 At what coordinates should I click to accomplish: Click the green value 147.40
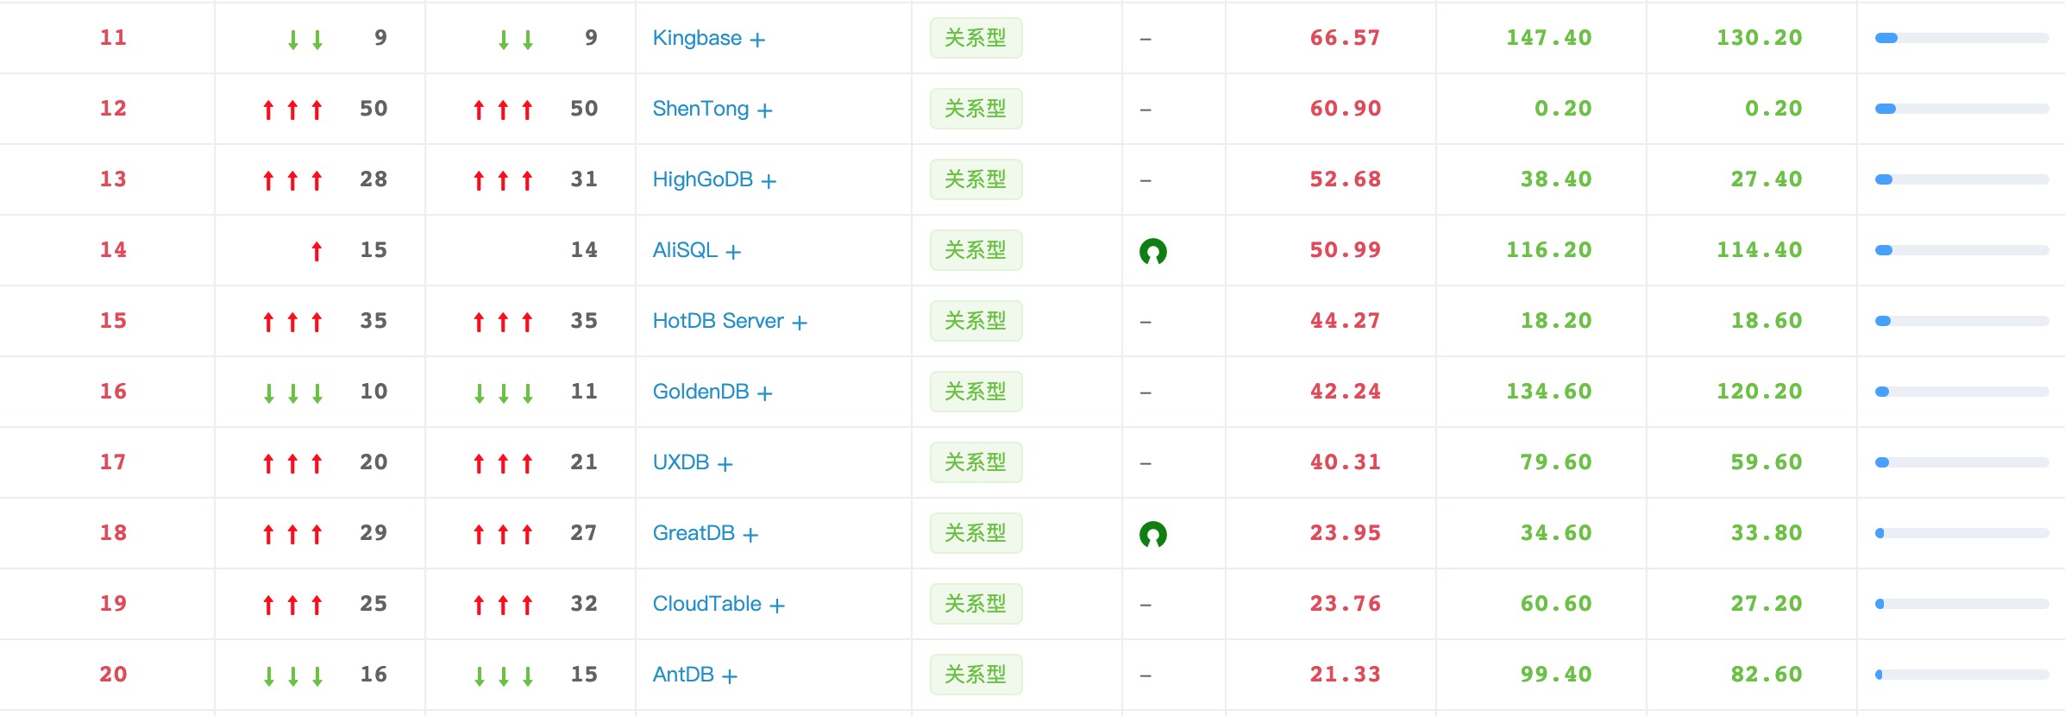pos(1549,38)
